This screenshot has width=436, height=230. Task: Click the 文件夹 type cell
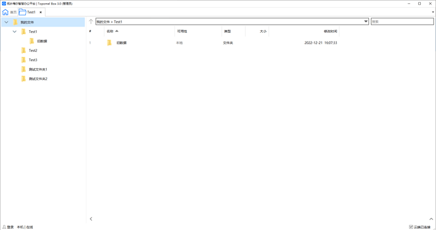pos(227,43)
